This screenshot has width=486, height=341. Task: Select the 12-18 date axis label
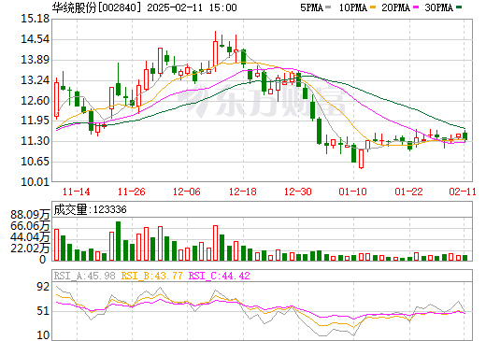243,192
